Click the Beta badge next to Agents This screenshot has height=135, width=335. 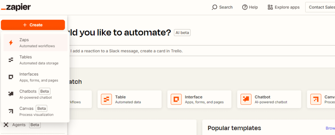[x=35, y=125]
